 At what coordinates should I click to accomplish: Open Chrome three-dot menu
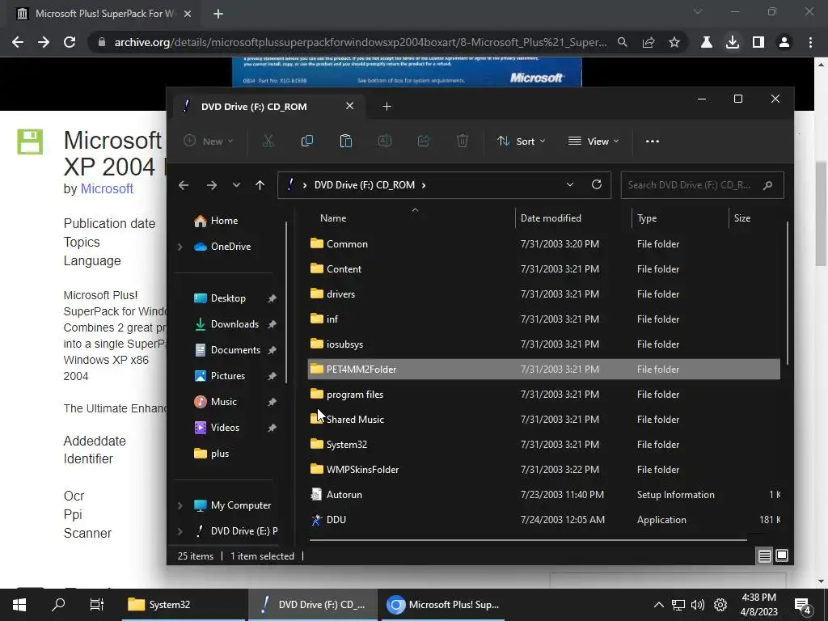point(810,42)
